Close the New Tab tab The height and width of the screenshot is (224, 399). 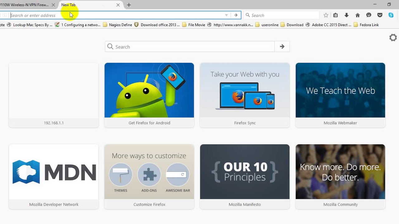point(118,5)
